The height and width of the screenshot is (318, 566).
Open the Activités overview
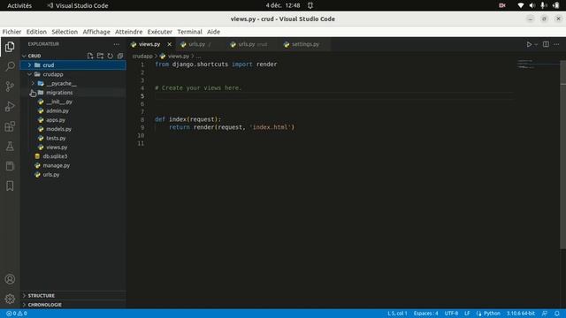click(x=19, y=5)
